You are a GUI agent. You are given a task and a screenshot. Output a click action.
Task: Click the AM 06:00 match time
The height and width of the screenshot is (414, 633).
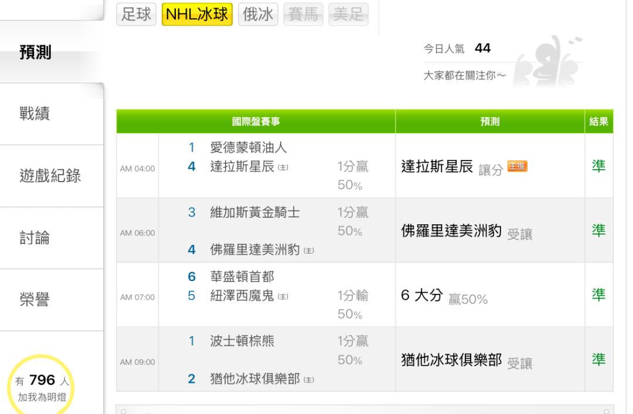click(x=137, y=233)
